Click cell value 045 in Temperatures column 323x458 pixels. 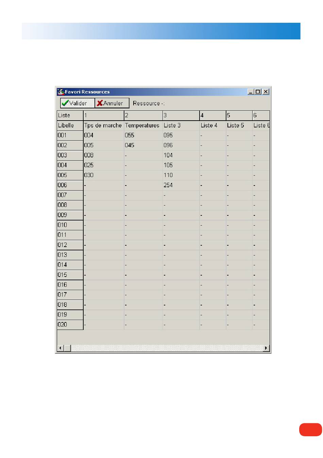click(x=143, y=145)
